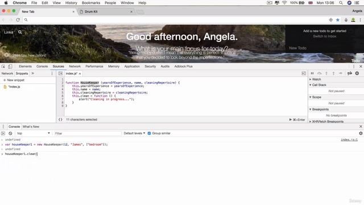Create a New snippet
Image resolution: width=364 pixels, height=205 pixels.
(x=14, y=80)
